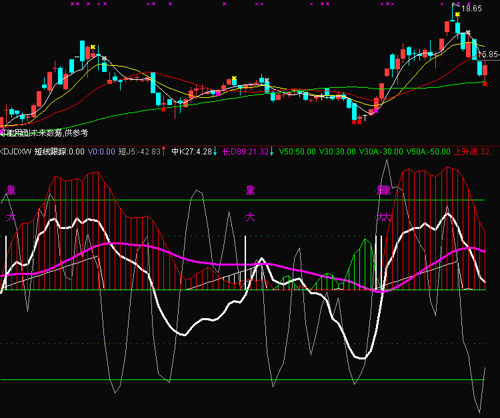The image size is (500, 418).
Task: Click the cyan down arrow after 中K27 value
Action: coord(215,152)
